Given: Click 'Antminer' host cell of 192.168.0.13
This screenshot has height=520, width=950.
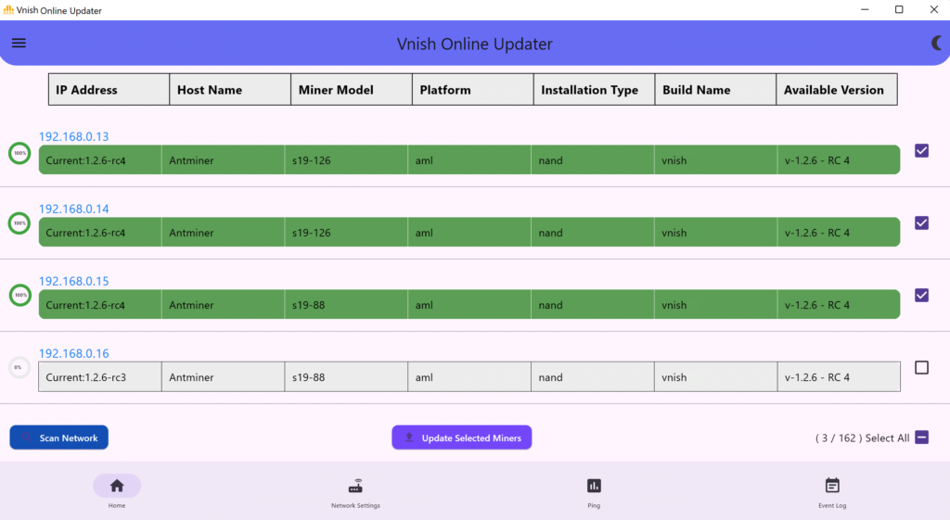Looking at the screenshot, I should tap(223, 160).
